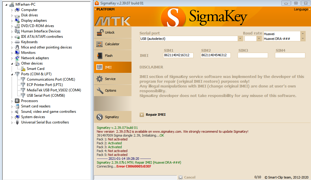Screen dimensions: 311x180
Task: Switch to the Flash tab
Action: [x=113, y=56]
